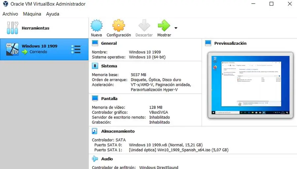This screenshot has width=297, height=169.
Task: Click 'Windows 10 1909.vdi' SATA 0 entry
Action: [166, 145]
